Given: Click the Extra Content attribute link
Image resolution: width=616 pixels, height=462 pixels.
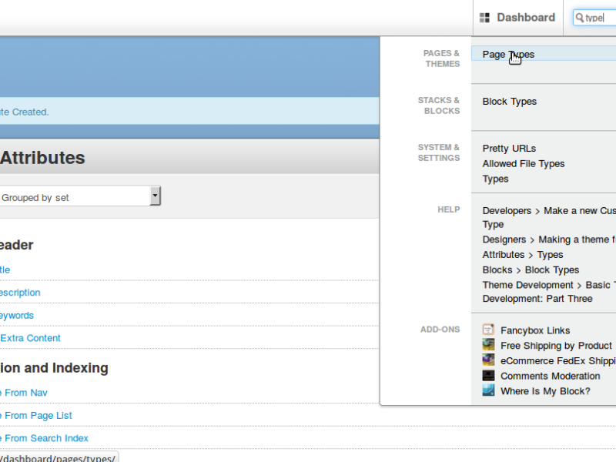Looking at the screenshot, I should 30,338.
